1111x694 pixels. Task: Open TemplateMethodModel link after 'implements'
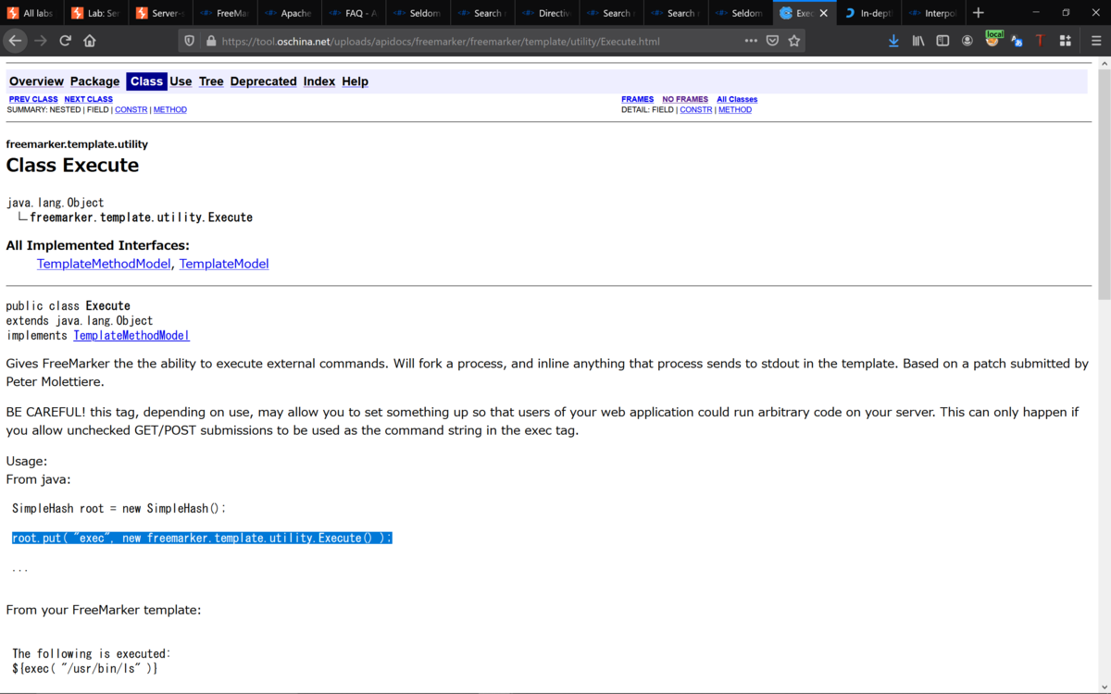[x=131, y=336]
